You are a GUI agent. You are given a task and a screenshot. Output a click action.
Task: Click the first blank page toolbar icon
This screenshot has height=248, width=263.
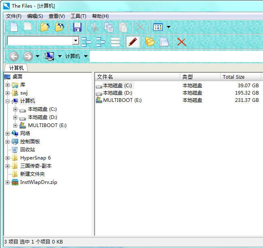[14, 27]
